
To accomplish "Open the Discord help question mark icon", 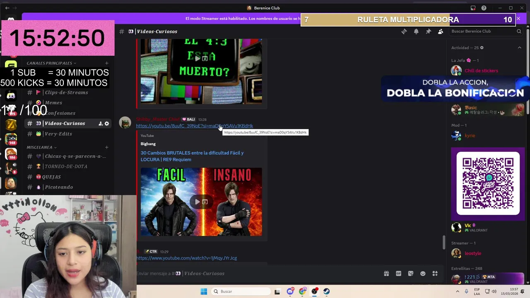I will [x=484, y=8].
